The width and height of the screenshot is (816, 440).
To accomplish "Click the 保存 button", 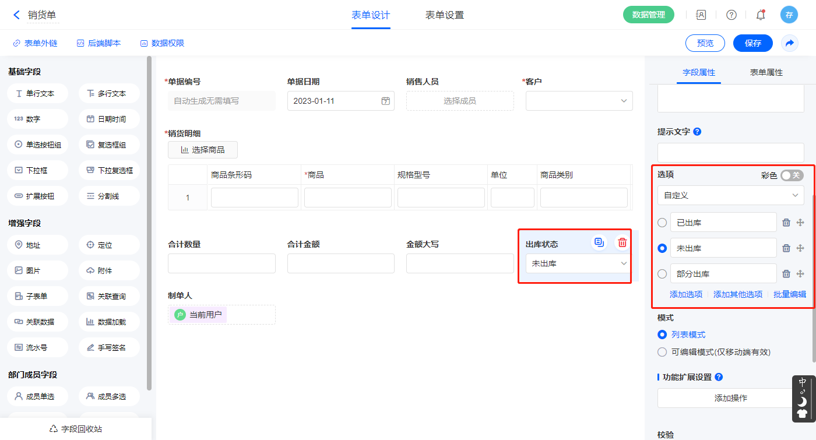I will click(752, 43).
